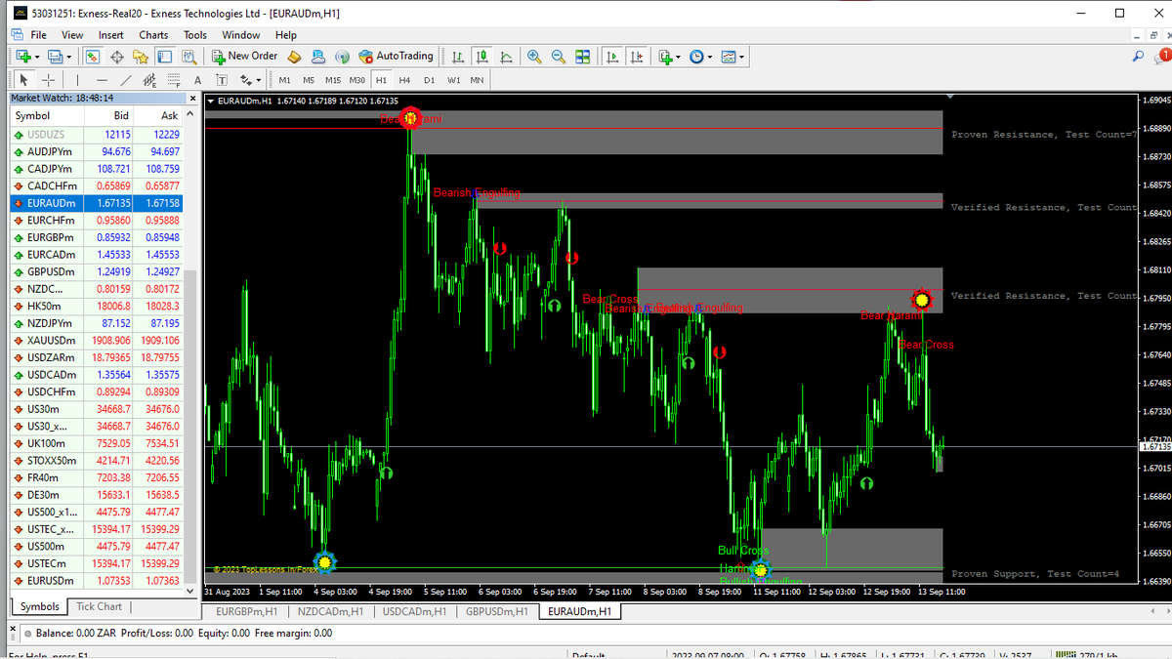
Task: Toggle Auto Scroll chart icon
Action: pos(612,57)
